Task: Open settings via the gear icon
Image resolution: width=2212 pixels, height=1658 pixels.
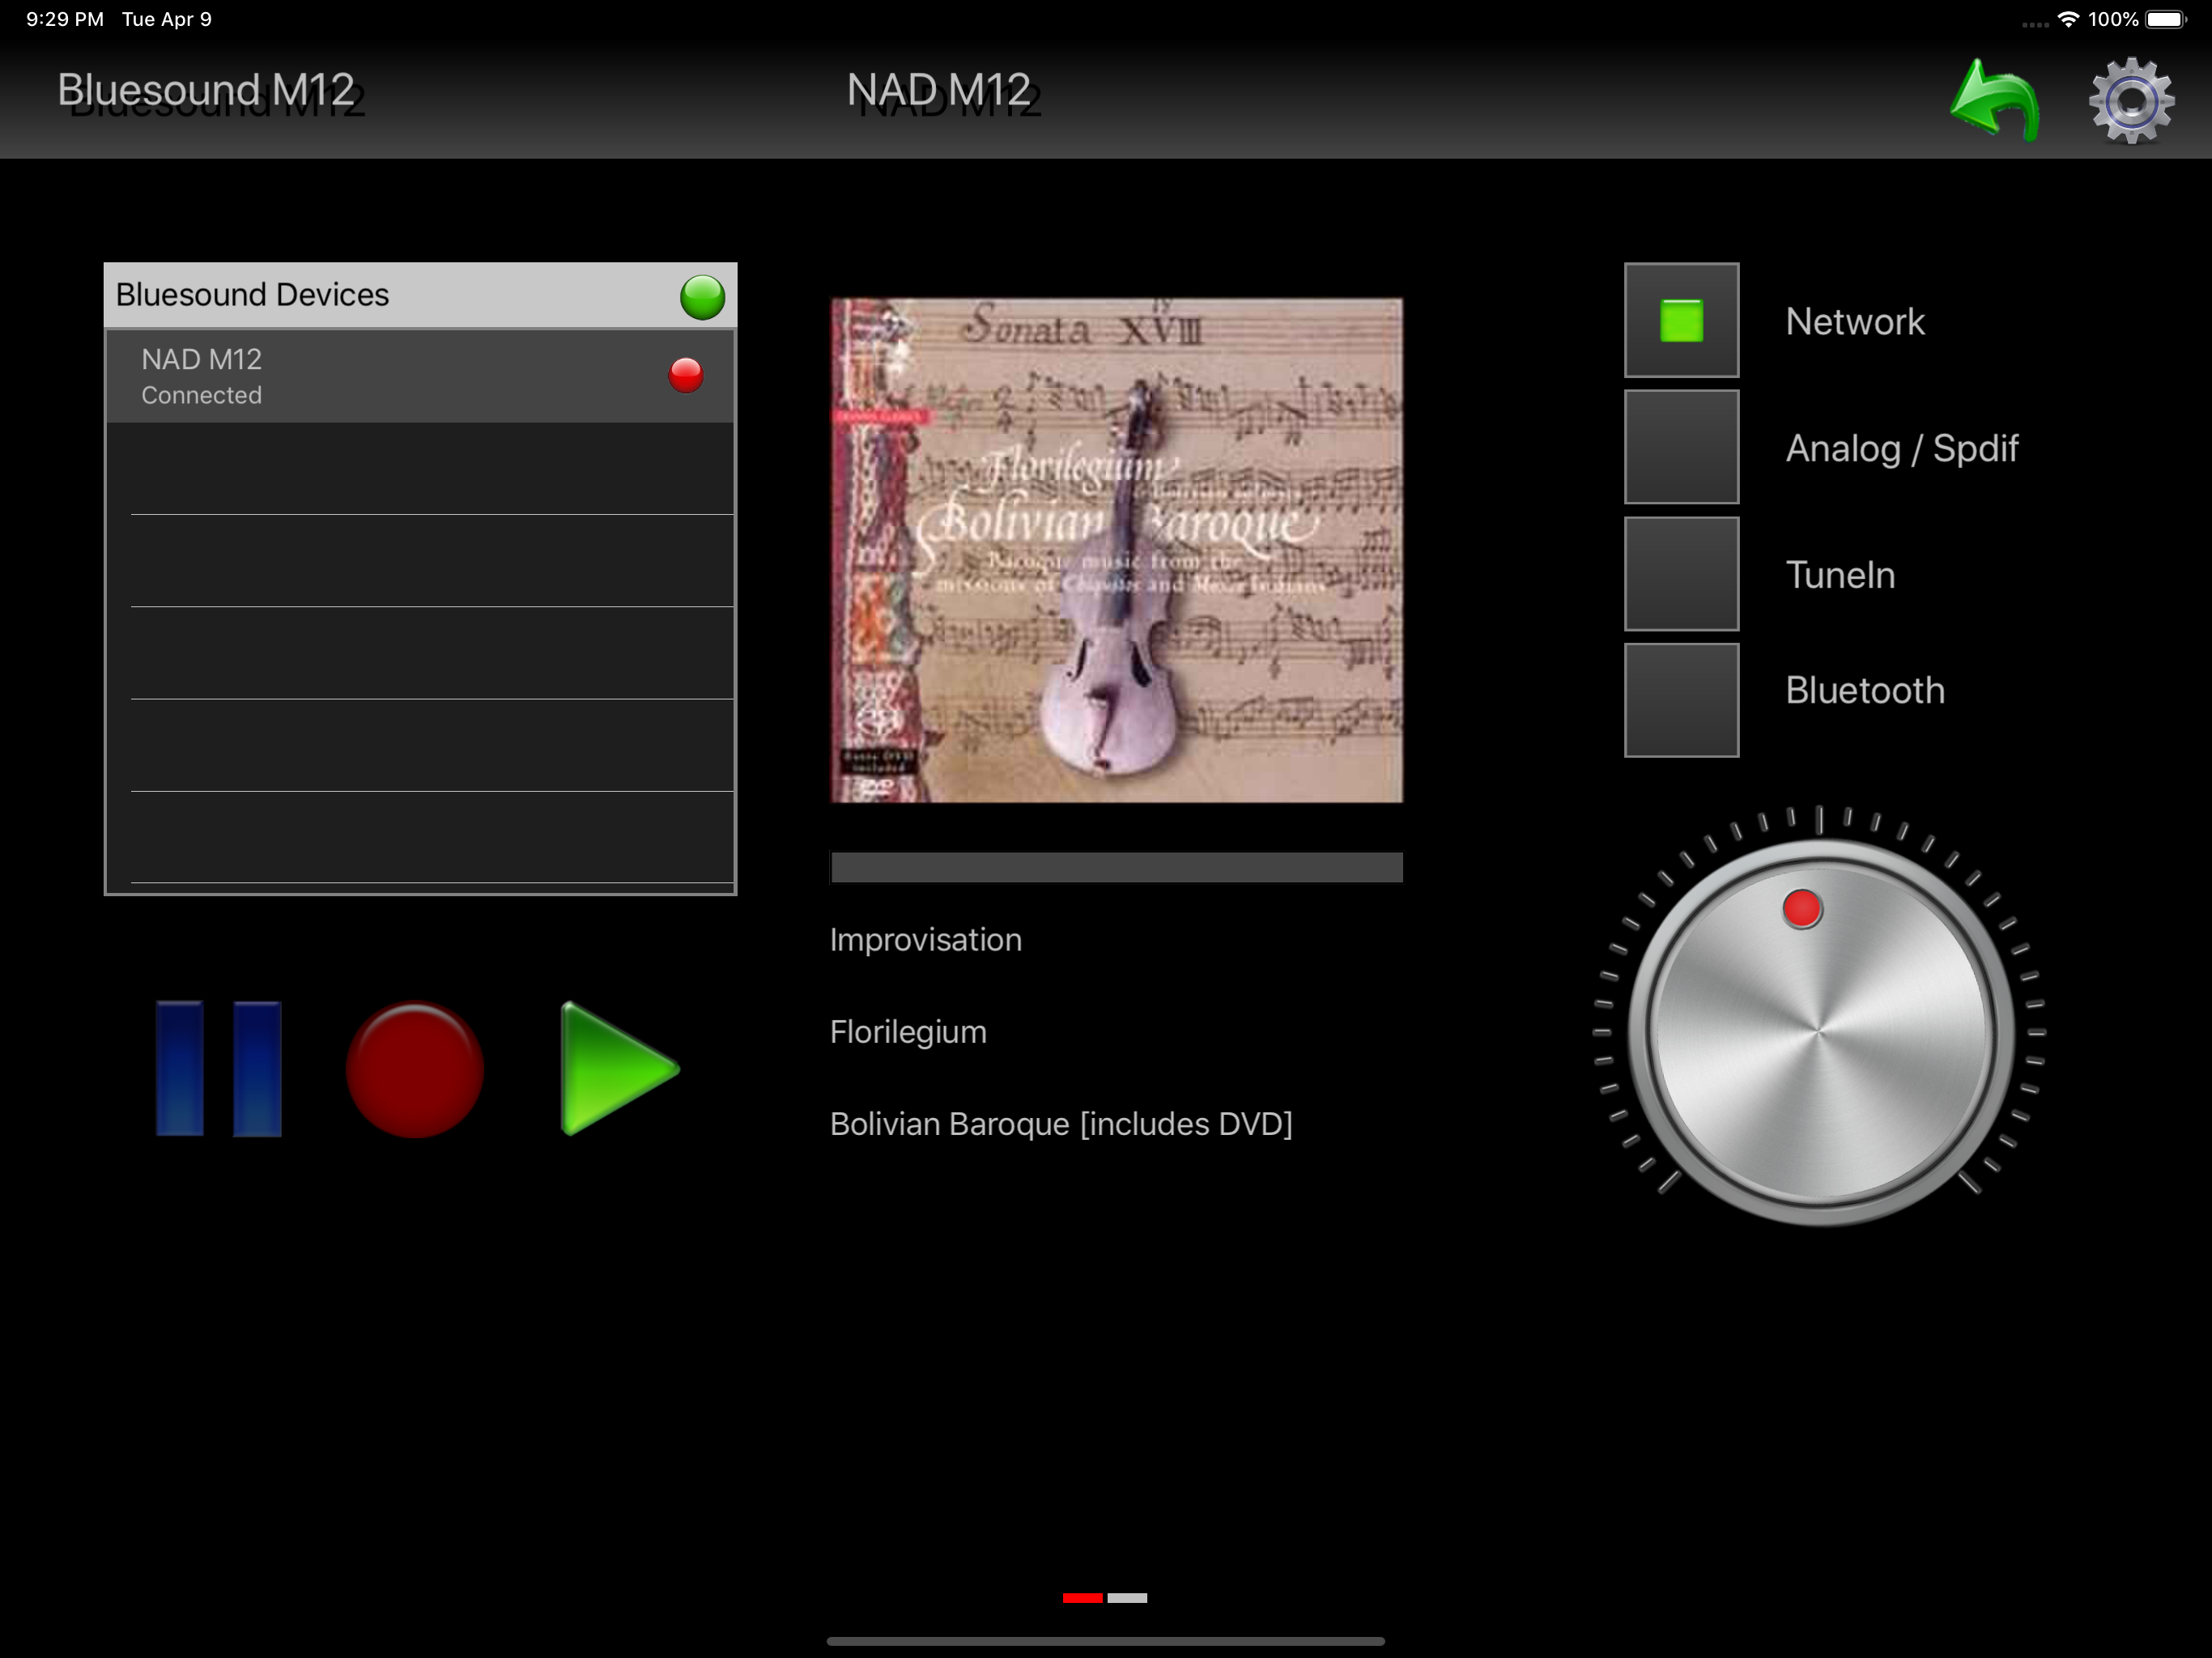Action: point(2130,100)
